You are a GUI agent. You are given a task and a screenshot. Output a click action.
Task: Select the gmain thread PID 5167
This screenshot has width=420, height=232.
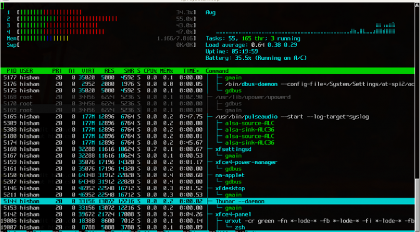click(207, 156)
